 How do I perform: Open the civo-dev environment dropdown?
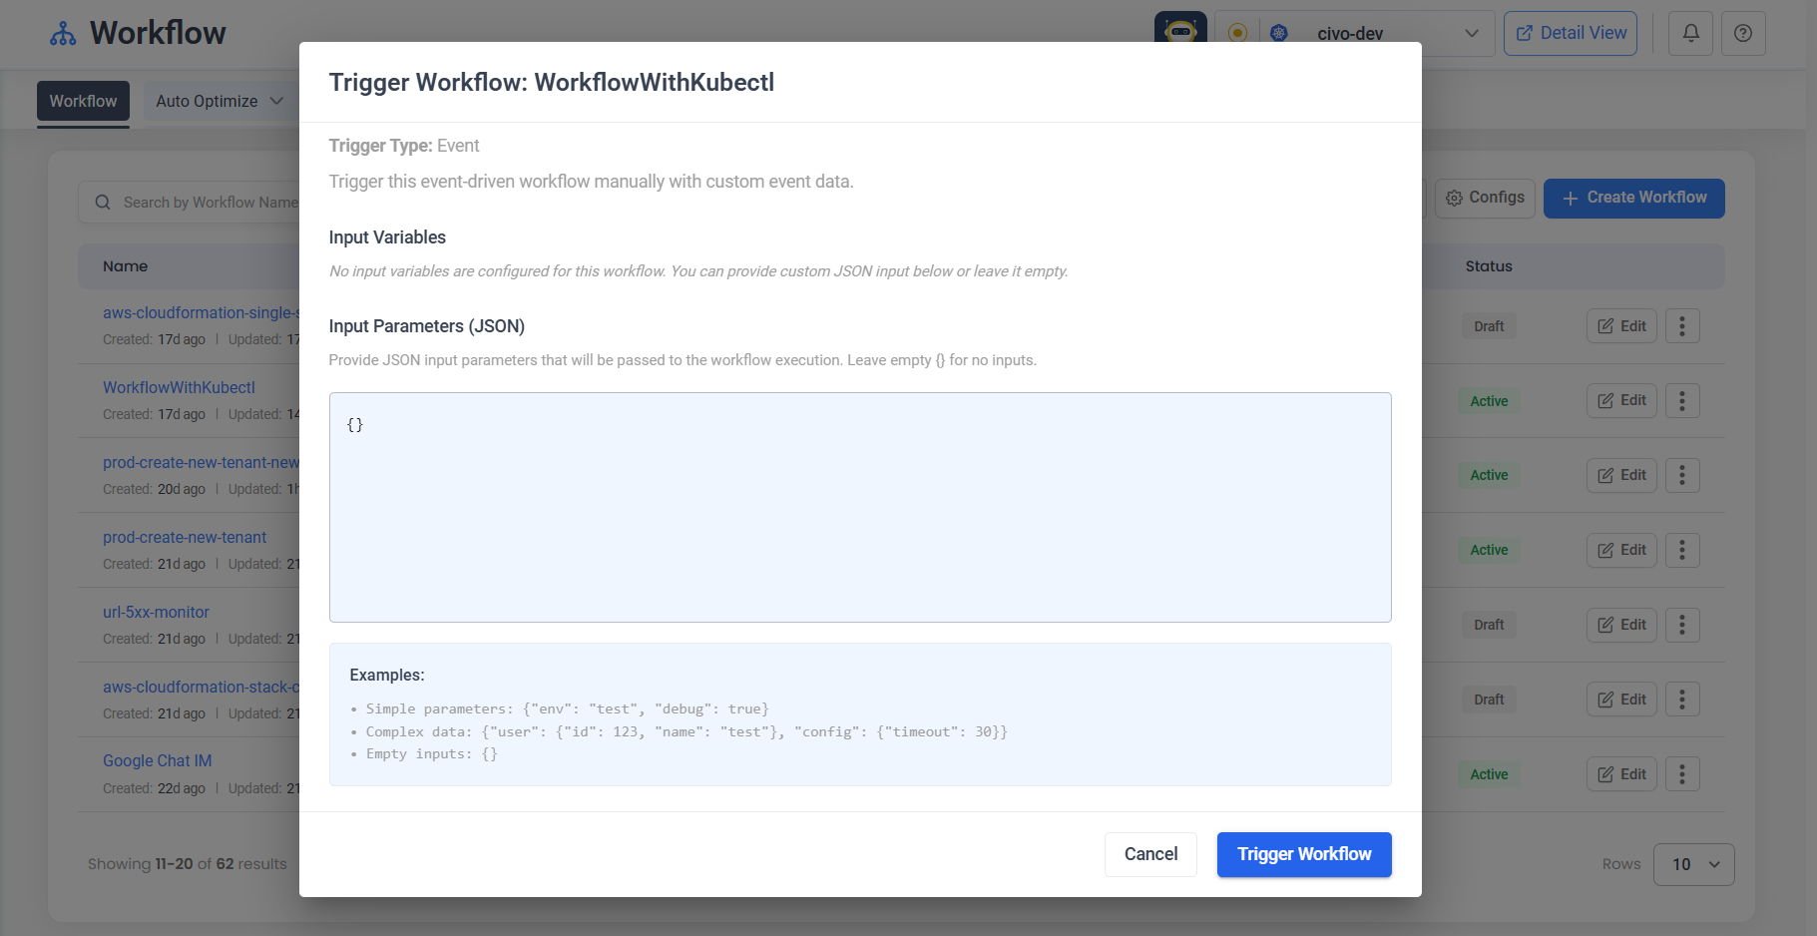(1472, 33)
